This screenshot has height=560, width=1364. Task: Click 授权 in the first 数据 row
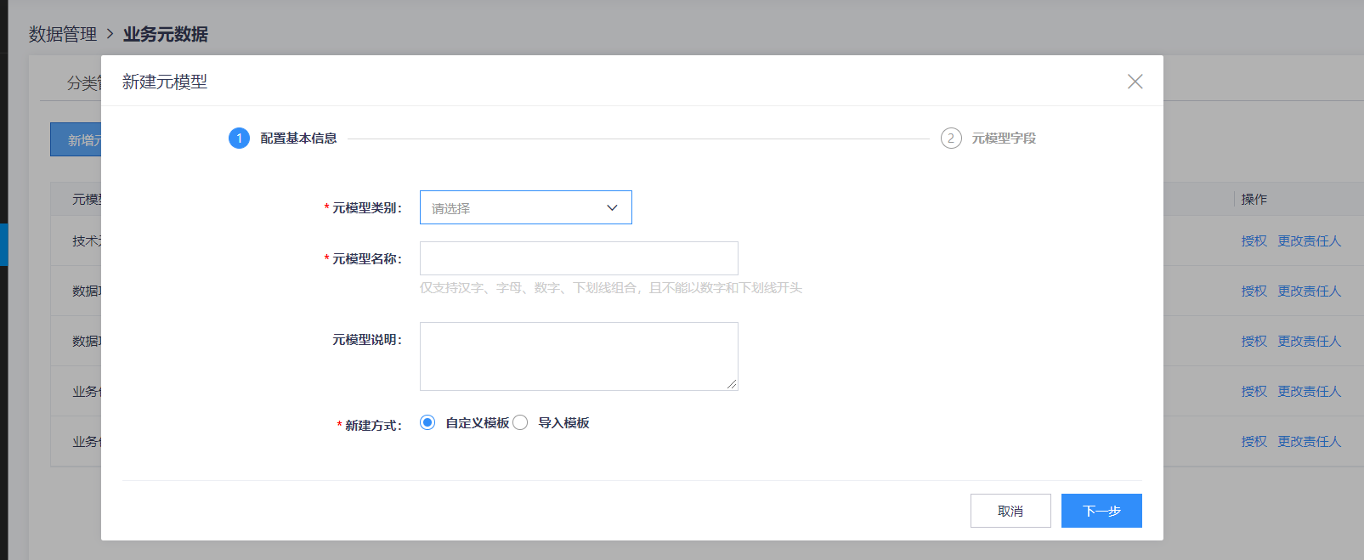(x=1254, y=291)
